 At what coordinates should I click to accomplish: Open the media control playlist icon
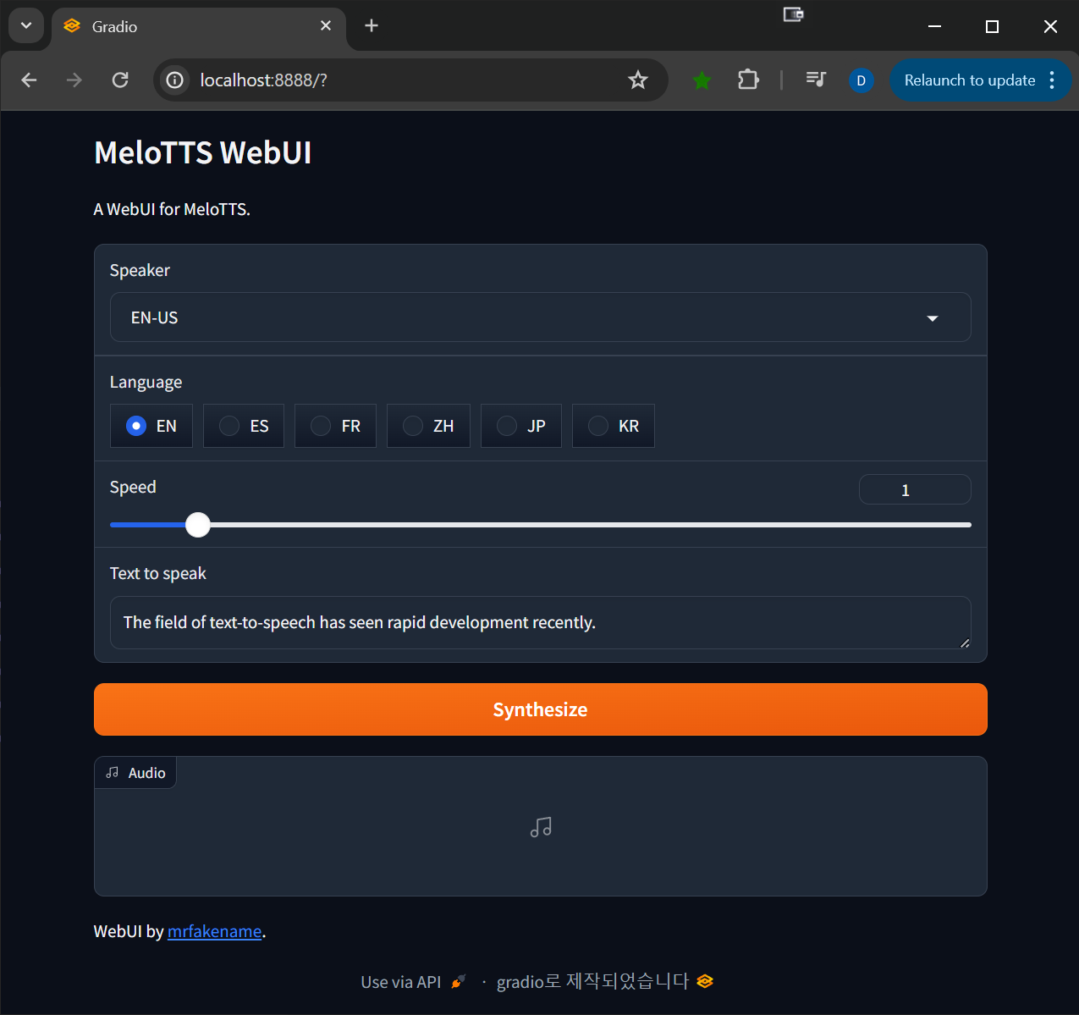[x=816, y=80]
